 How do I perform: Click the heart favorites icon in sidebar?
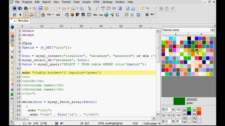[x=12, y=36]
